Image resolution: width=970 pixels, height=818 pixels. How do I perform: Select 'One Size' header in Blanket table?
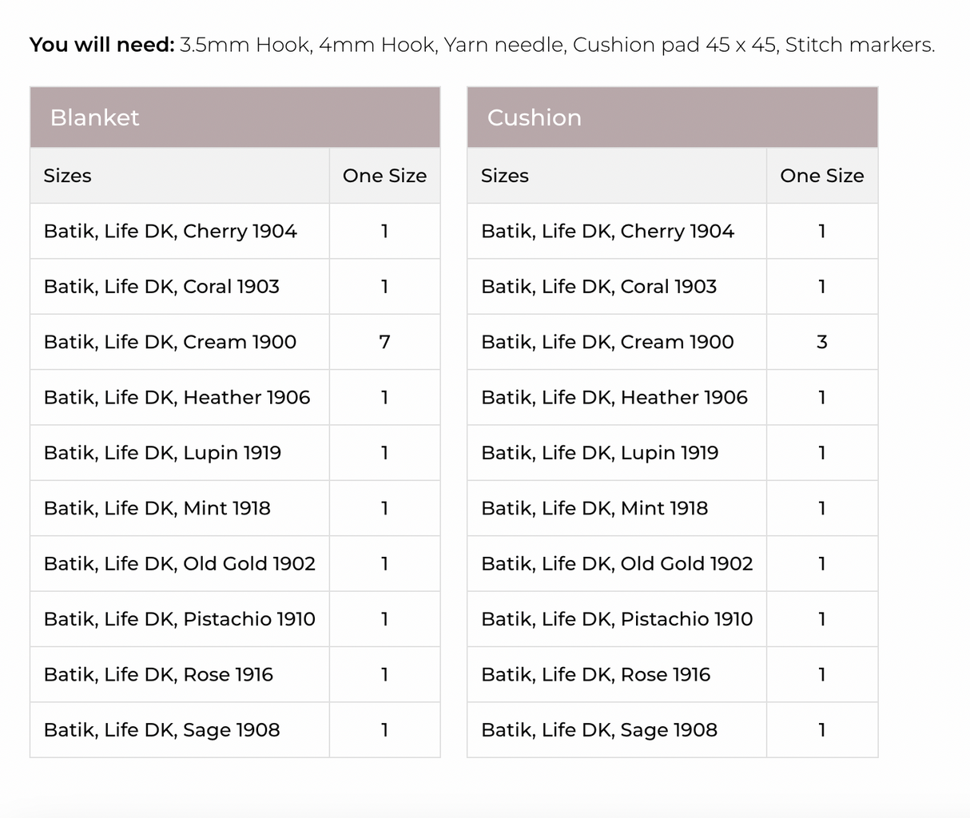click(384, 176)
